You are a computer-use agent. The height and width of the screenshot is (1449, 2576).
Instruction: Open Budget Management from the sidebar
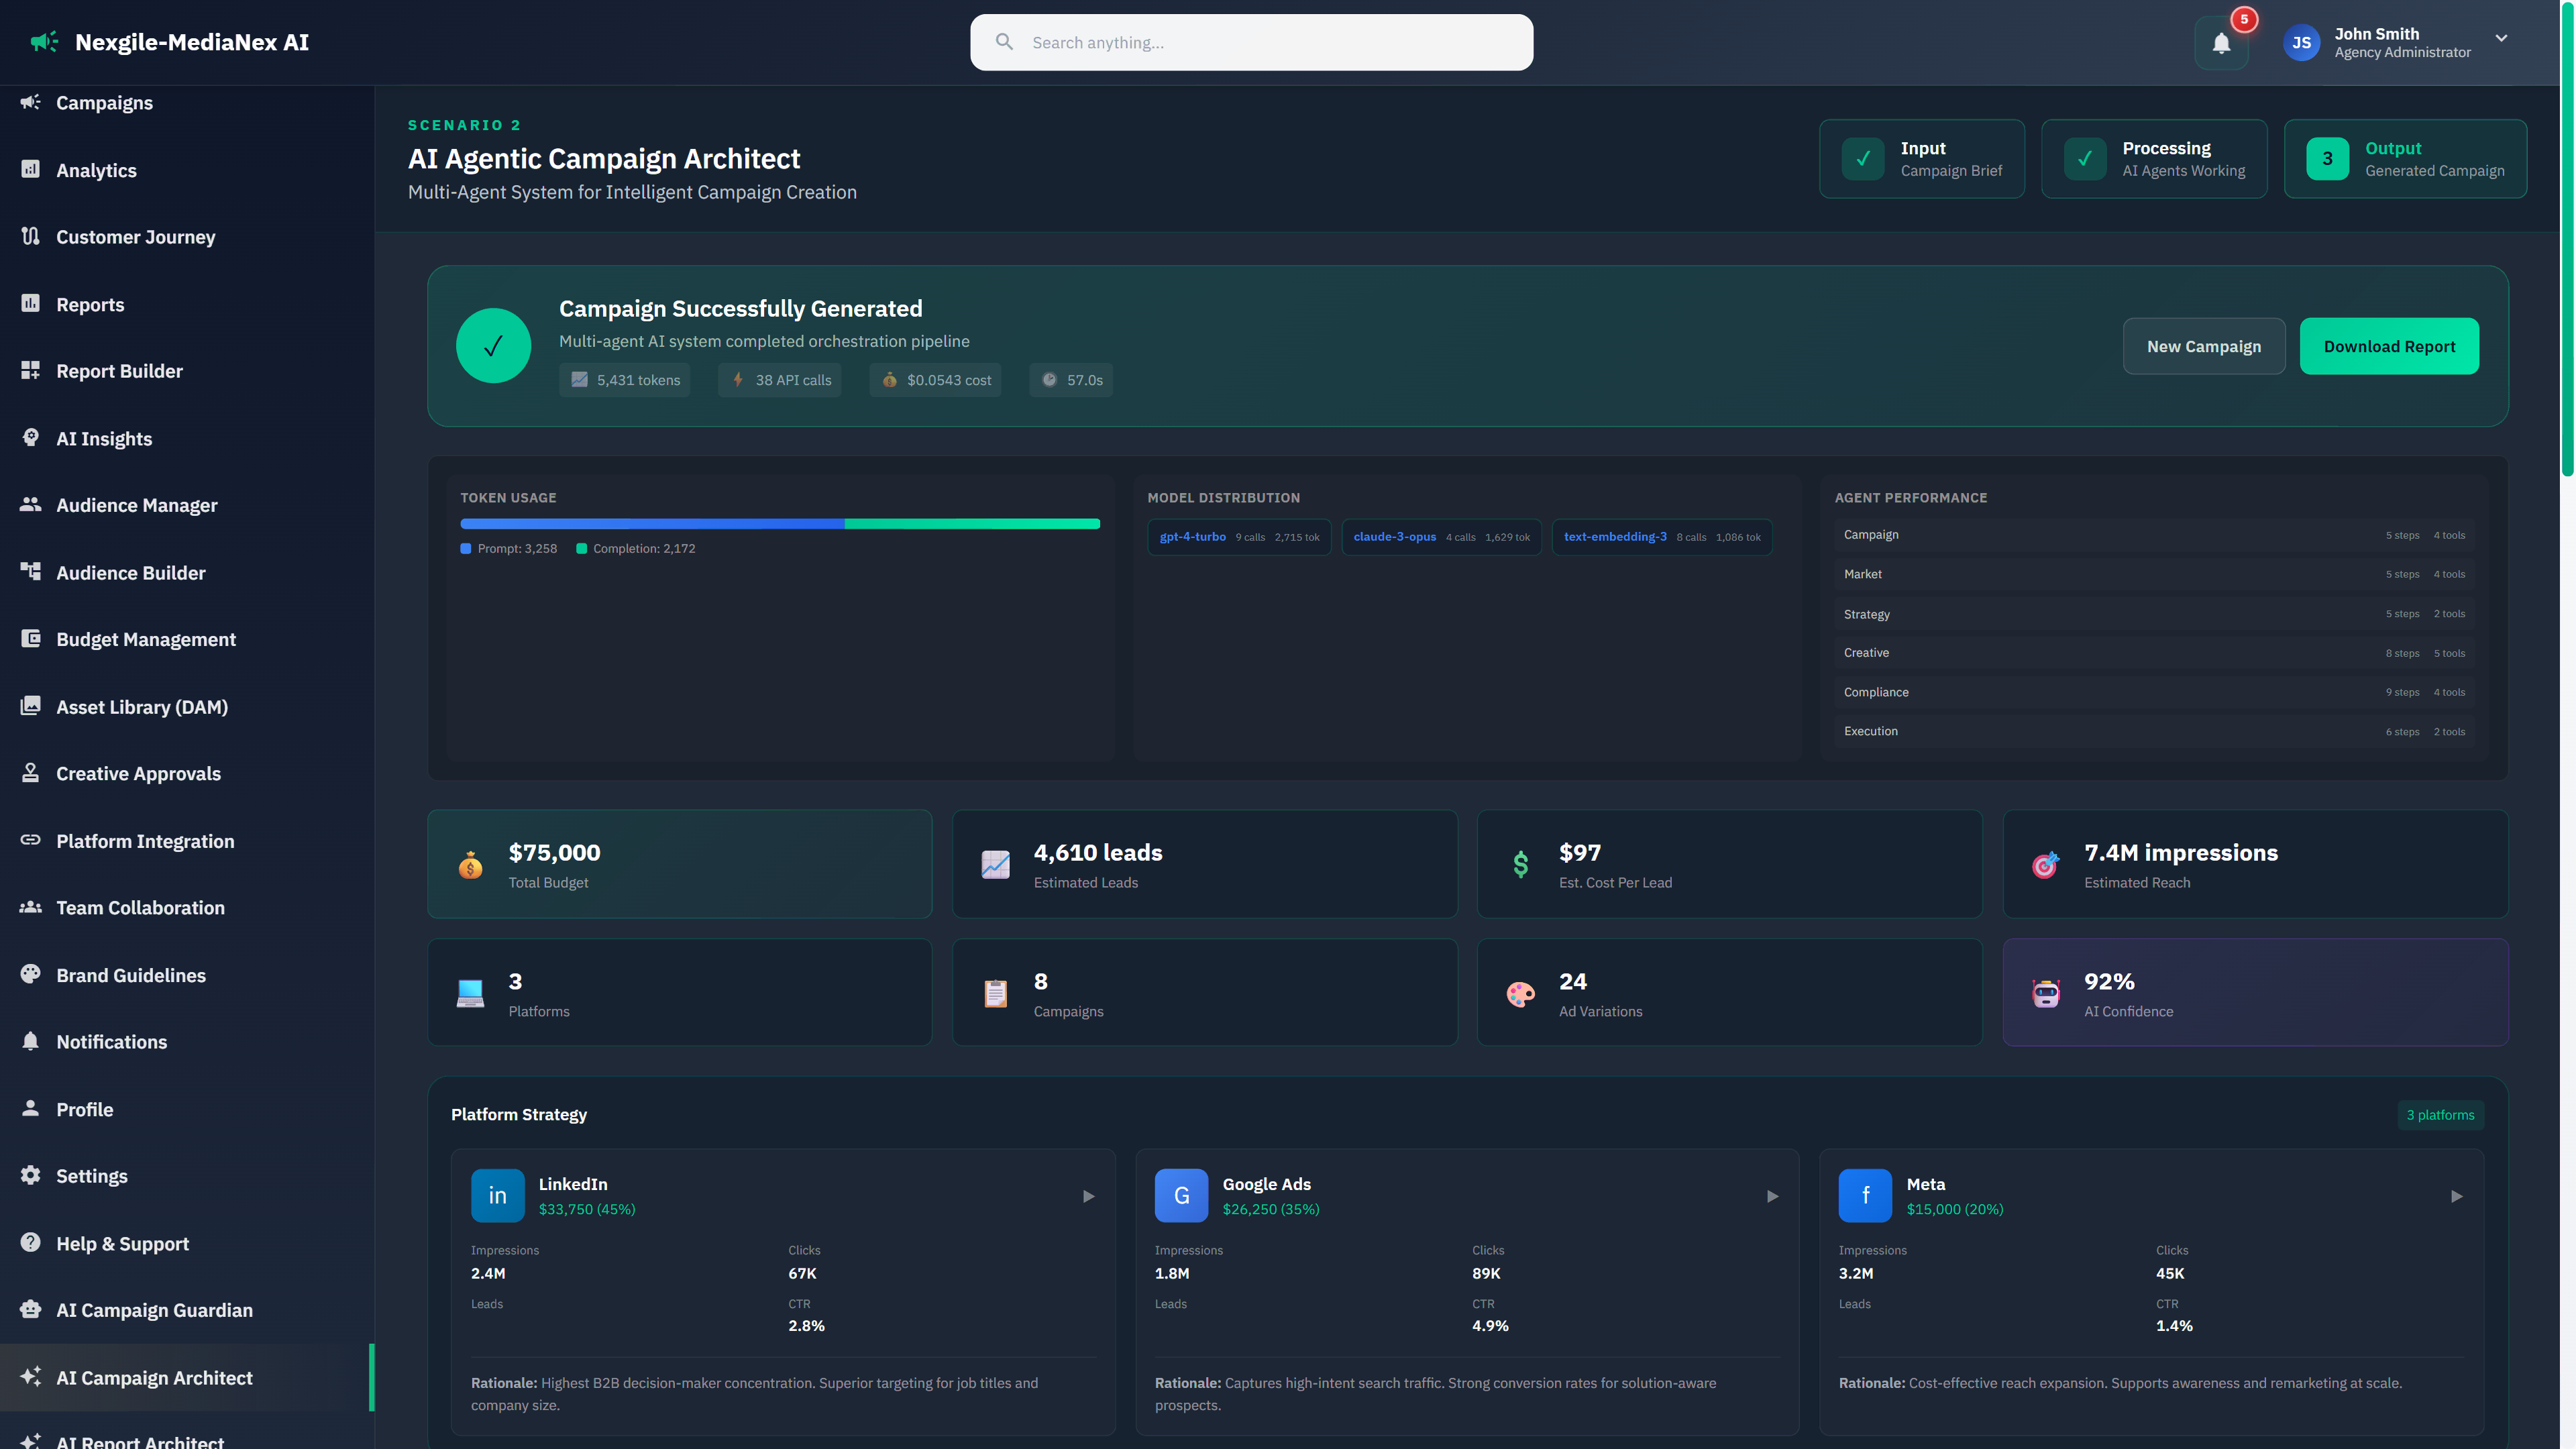(x=146, y=639)
